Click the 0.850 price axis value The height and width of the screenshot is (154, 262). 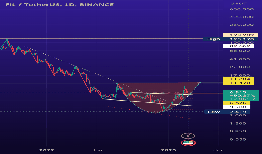[238, 131]
